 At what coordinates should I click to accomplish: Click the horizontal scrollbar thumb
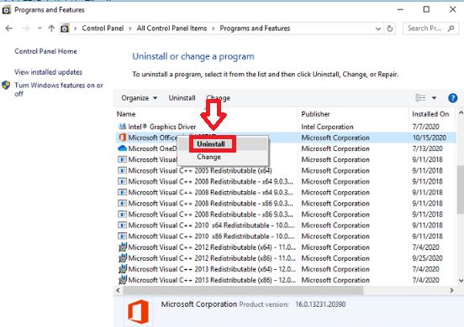click(243, 290)
